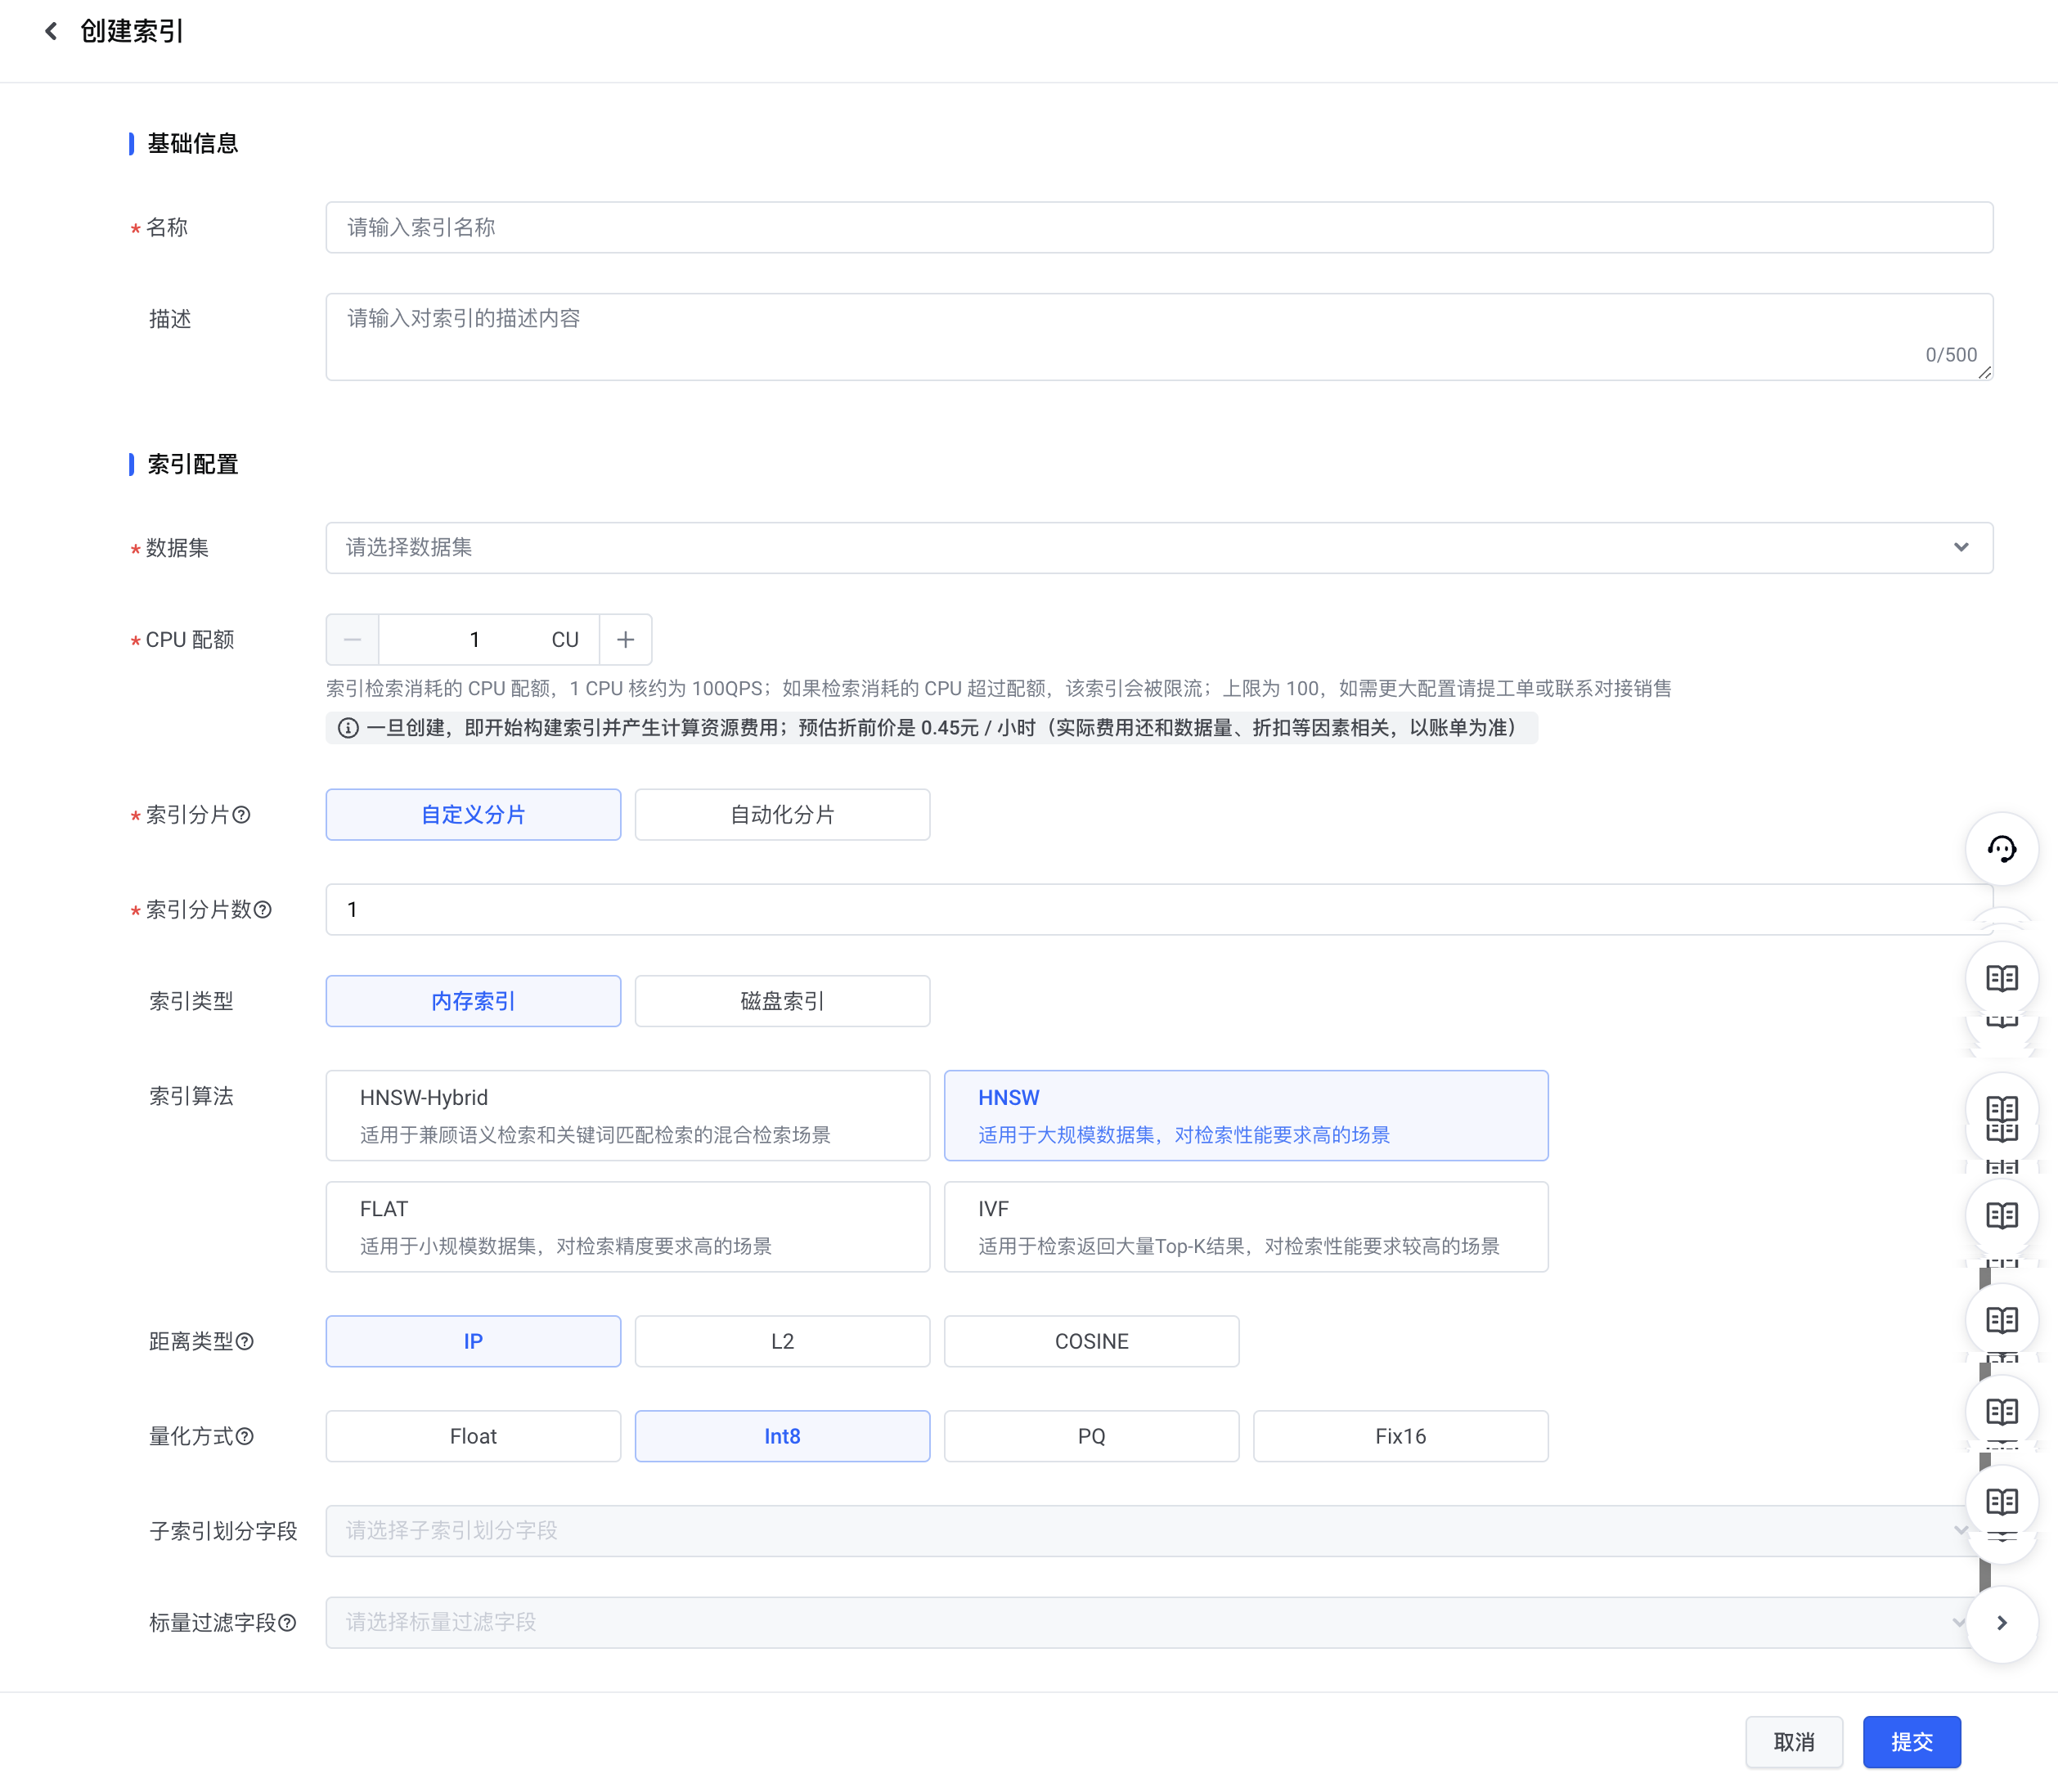Open the customer service headset icon

[x=2001, y=849]
